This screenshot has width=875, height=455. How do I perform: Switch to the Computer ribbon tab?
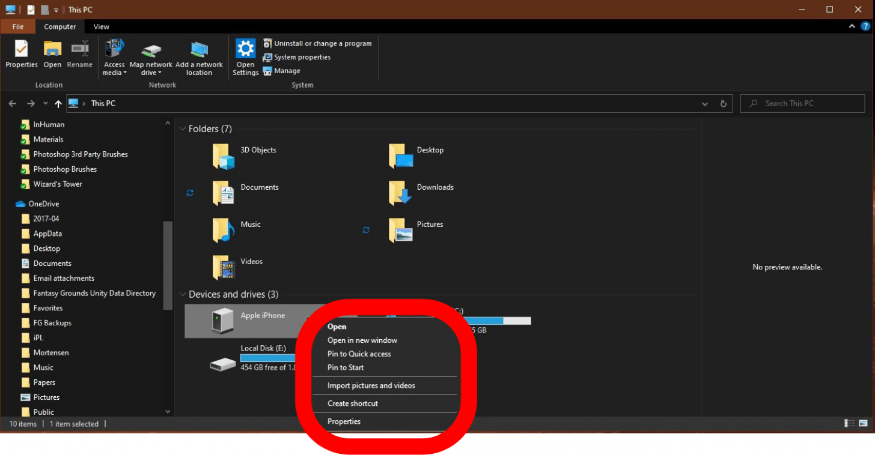coord(60,26)
